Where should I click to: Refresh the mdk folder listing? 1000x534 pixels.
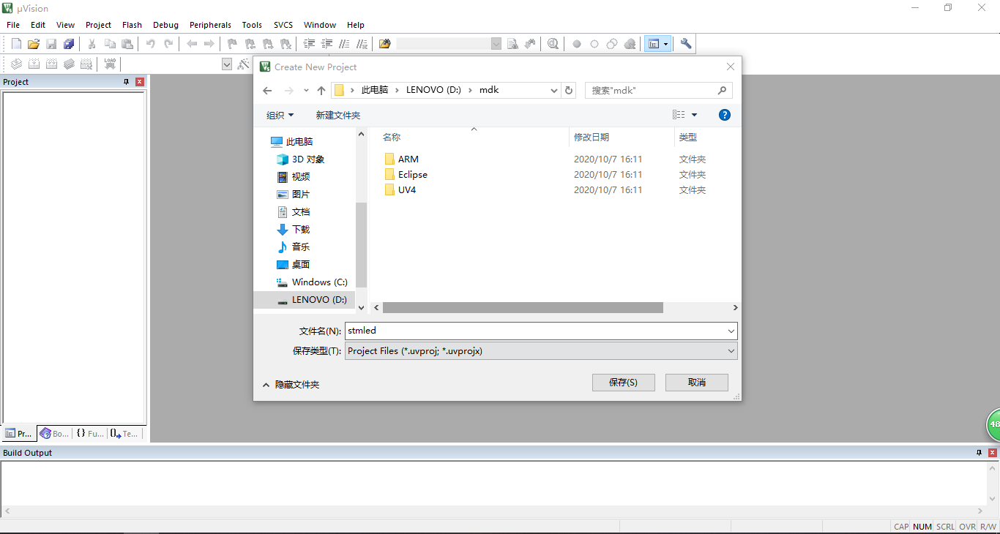click(570, 91)
